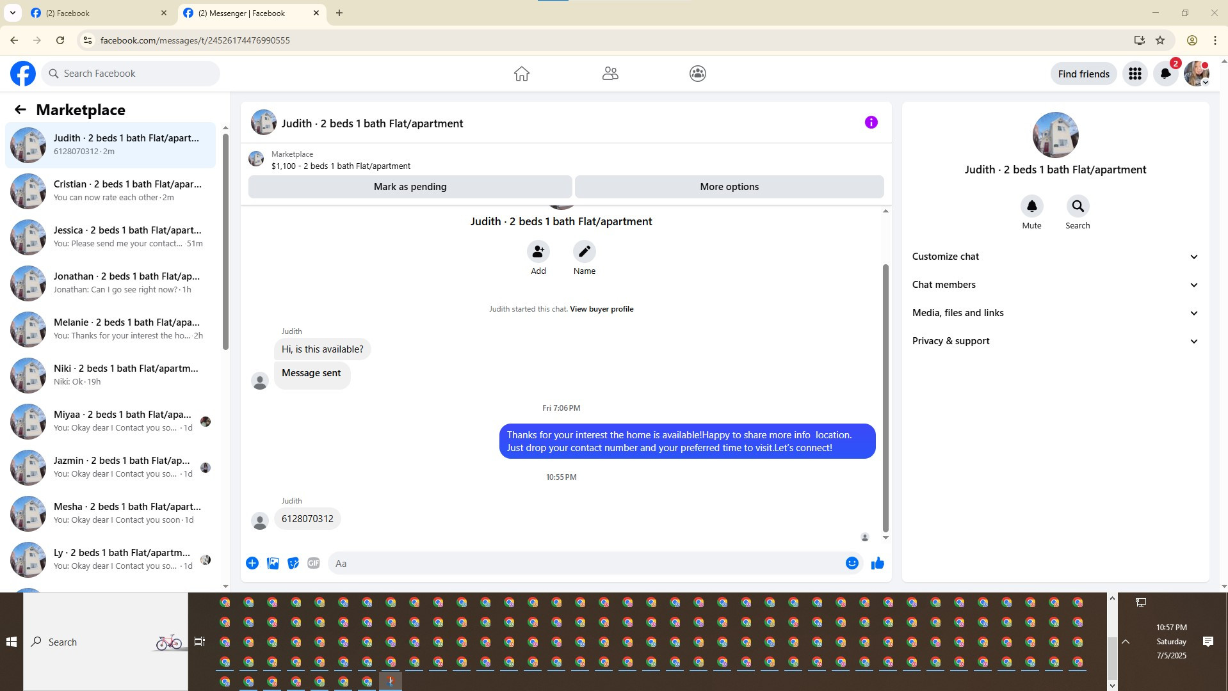Screen dimensions: 1228x691
Task: Search in conversation magnifier icon
Action: (x=1078, y=206)
